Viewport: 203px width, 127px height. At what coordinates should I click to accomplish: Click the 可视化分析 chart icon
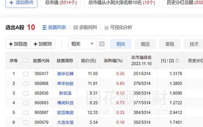[x=107, y=28]
